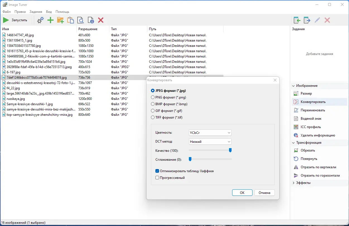Uncheck Оптимизировать таблицу Хаффмана checkbox
Screen dimensions: 349x226
point(157,171)
